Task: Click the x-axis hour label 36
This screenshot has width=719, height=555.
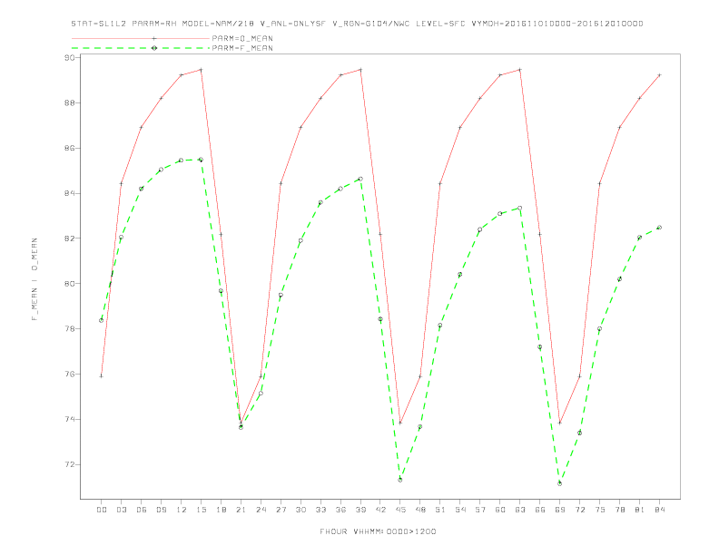Action: click(340, 510)
